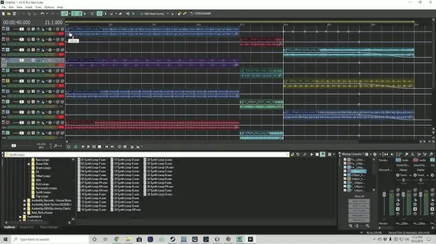Open first channel Touch automation dropdown
Viewport: 436px width, 244px height.
click(x=410, y=176)
